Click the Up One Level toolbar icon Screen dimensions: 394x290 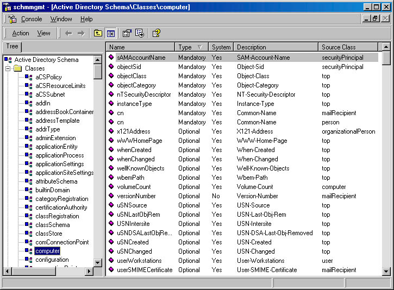click(98, 33)
